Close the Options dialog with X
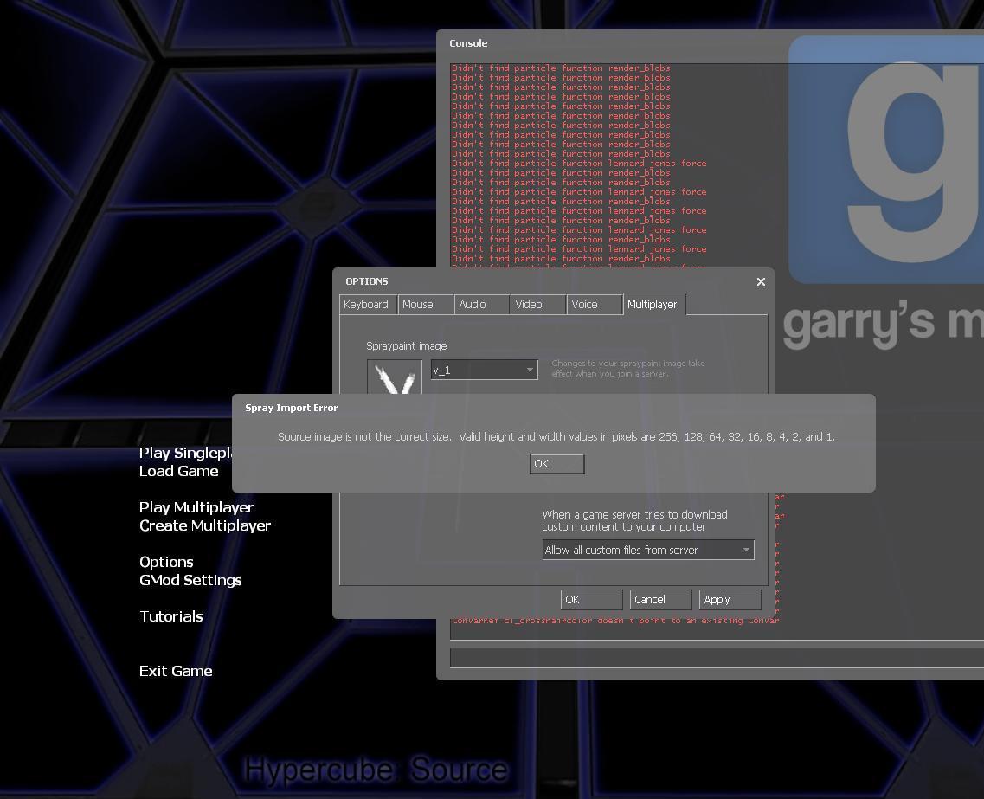 point(761,281)
